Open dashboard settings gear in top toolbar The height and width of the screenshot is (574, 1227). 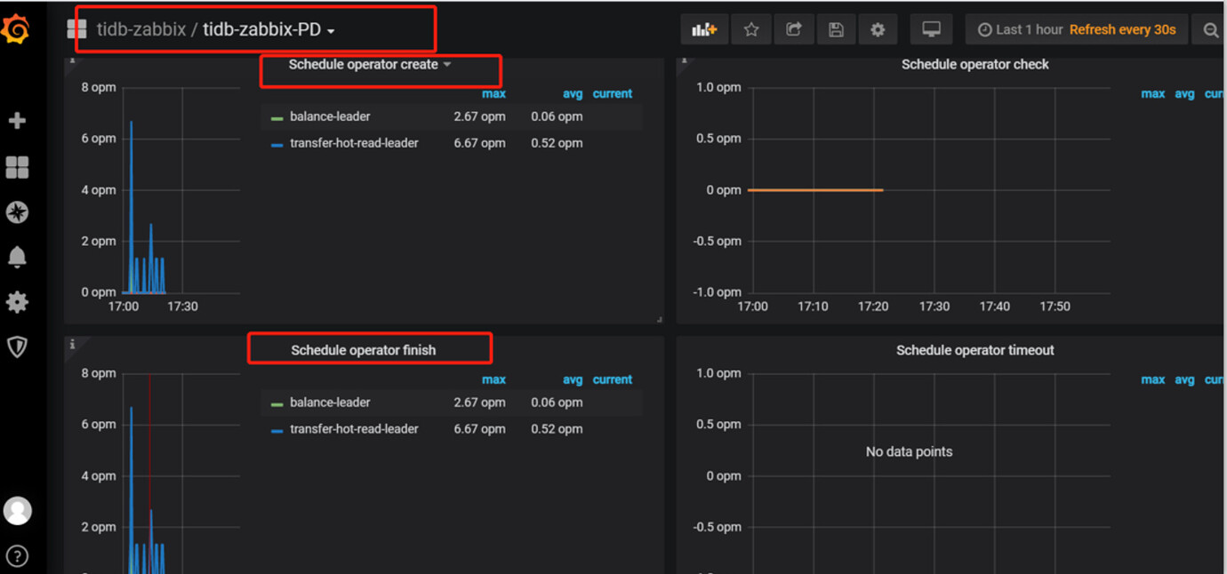(878, 30)
